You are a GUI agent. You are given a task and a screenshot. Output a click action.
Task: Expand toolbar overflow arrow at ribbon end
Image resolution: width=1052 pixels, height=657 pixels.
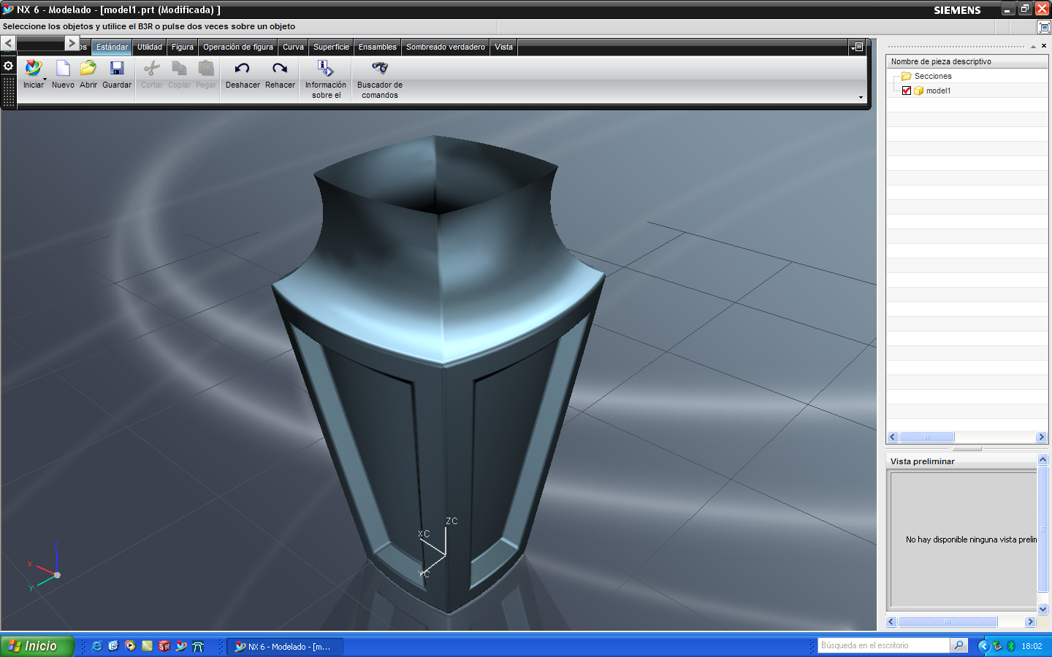pos(861,97)
